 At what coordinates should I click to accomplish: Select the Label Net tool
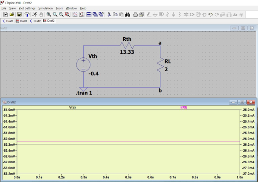click(161, 15)
